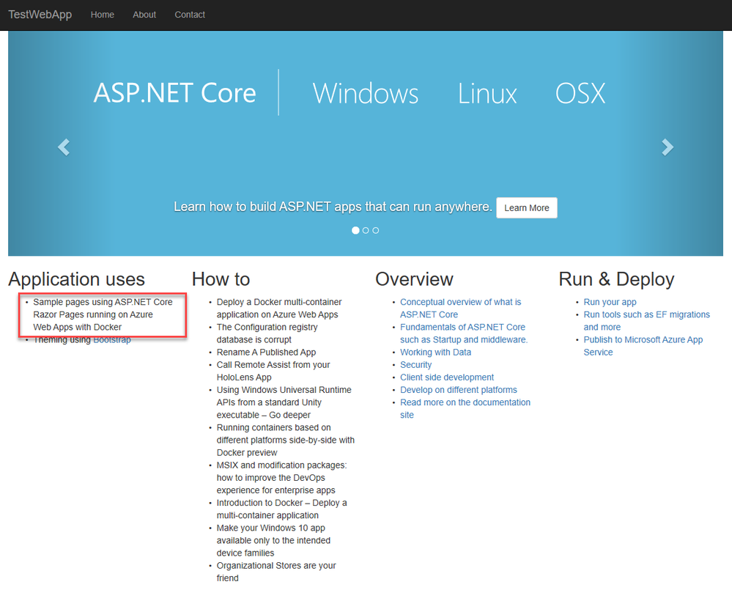Open the Working with Data link
The height and width of the screenshot is (590, 732).
[x=435, y=352]
